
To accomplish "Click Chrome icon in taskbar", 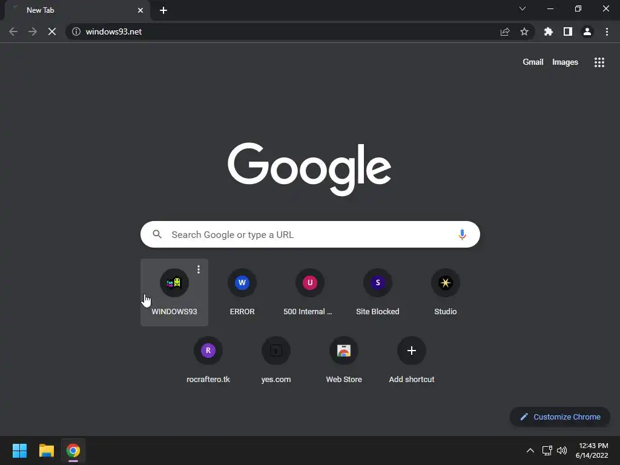I will pyautogui.click(x=73, y=450).
